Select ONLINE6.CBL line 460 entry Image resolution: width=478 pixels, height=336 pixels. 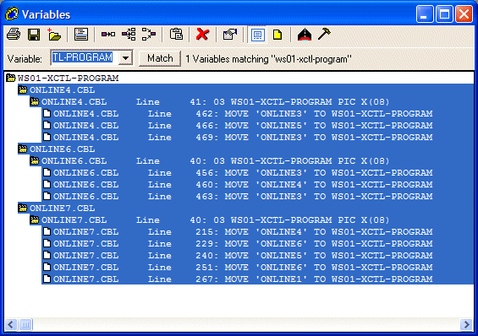click(x=243, y=185)
